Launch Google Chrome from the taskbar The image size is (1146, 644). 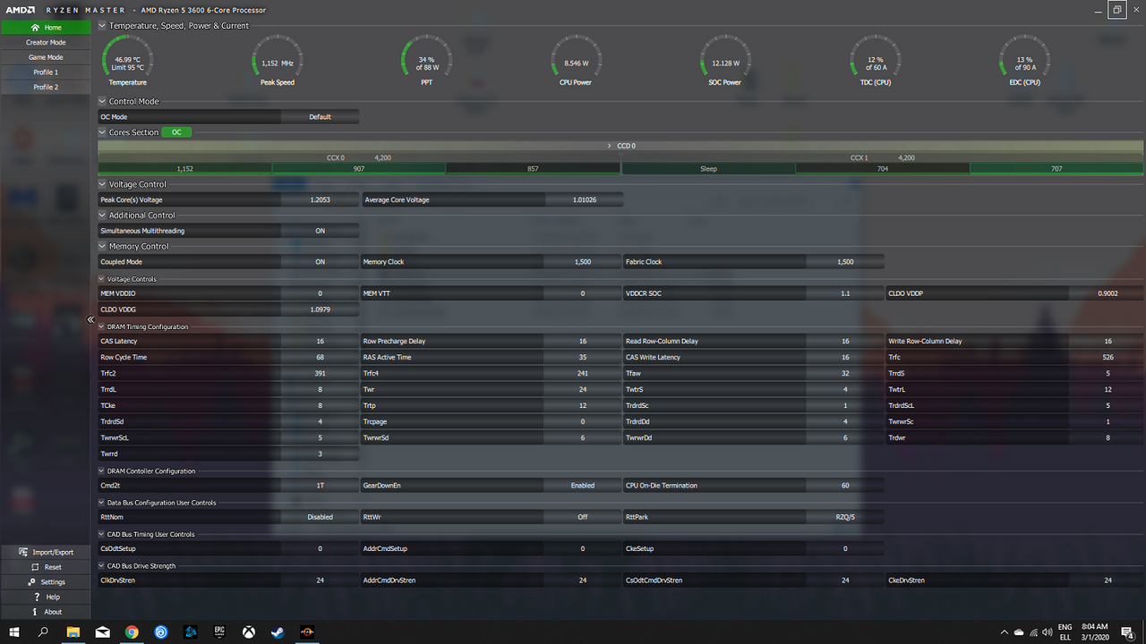(132, 631)
